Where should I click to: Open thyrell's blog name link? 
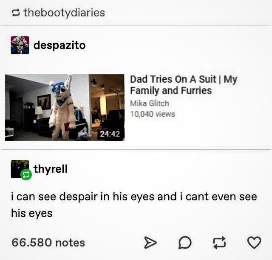tap(51, 169)
